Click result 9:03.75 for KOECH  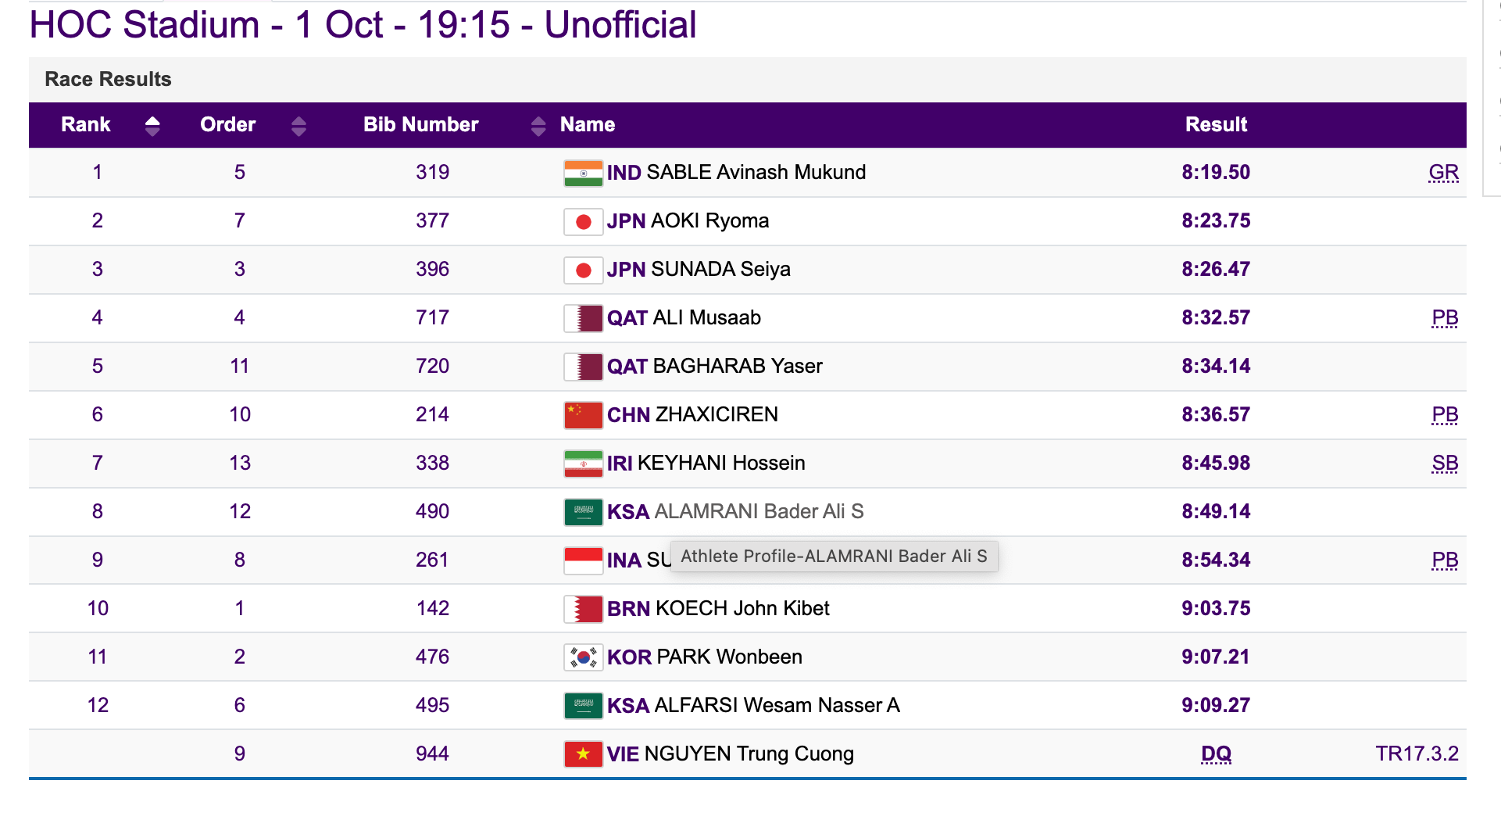tap(1216, 608)
